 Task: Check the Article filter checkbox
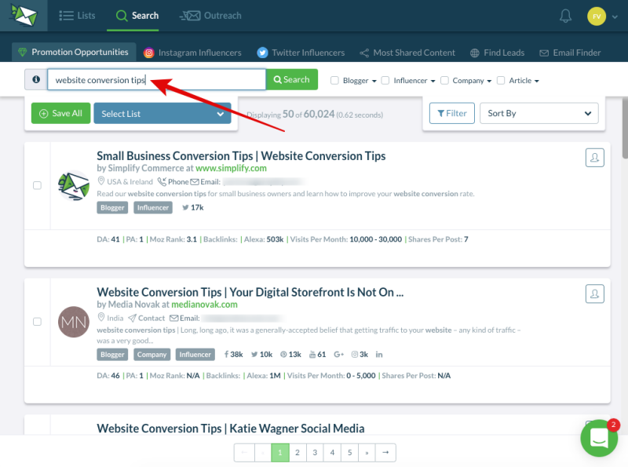(501, 81)
